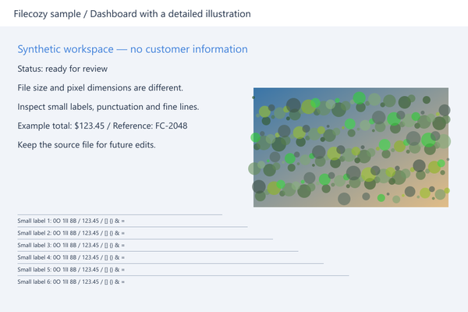Click the header 'Filecozy sample / Dashboard with a detailed illustration'
This screenshot has width=468, height=312.
(x=133, y=14)
